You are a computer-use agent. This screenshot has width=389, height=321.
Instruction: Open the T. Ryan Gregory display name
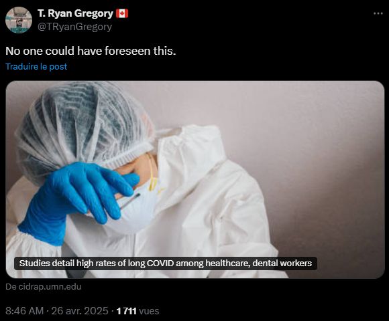(75, 13)
